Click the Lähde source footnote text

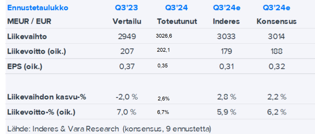[109, 129]
